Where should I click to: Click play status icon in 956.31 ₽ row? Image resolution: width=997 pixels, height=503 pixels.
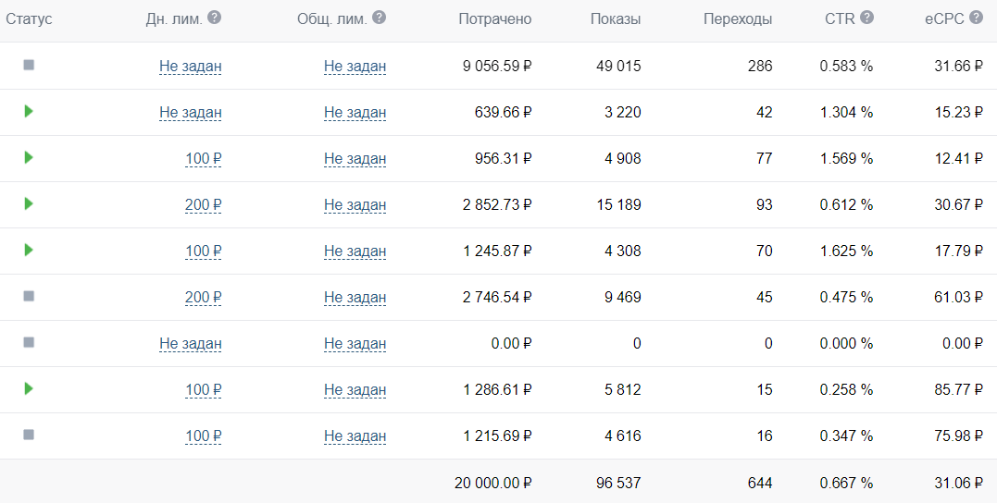[29, 157]
